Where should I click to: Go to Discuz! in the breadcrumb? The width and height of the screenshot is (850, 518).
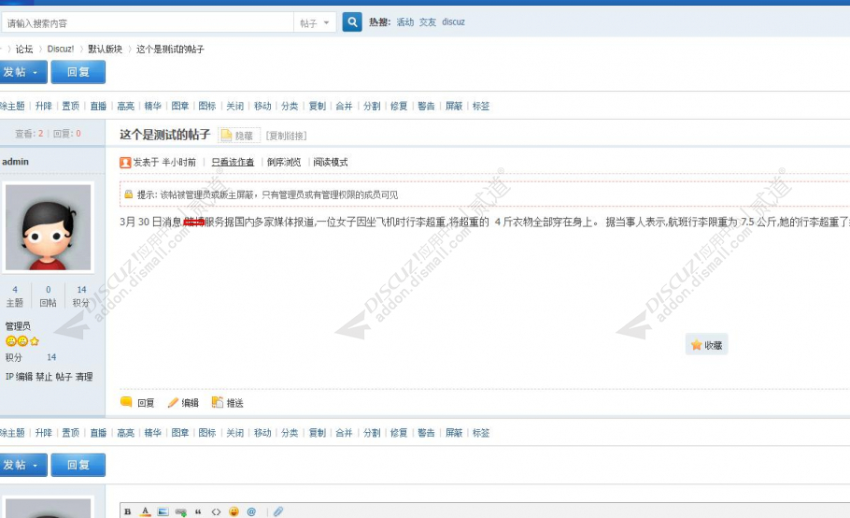pos(60,49)
